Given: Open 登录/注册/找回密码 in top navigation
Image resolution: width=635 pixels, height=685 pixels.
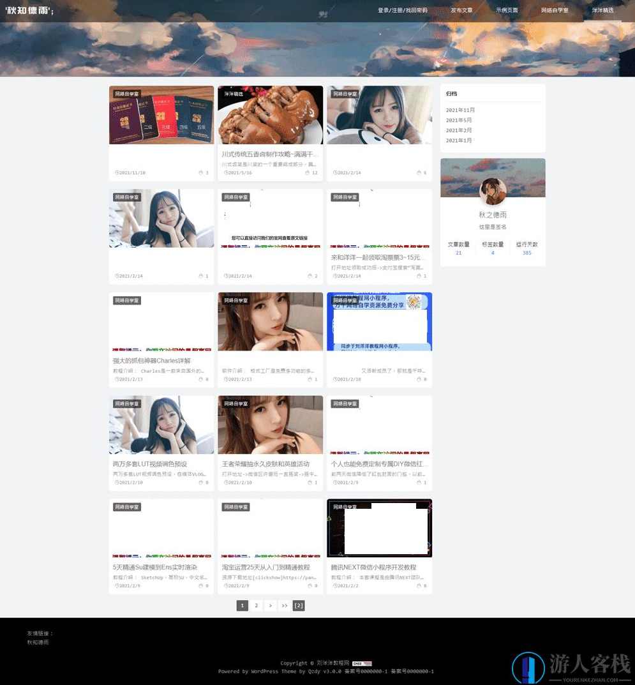Looking at the screenshot, I should [402, 10].
